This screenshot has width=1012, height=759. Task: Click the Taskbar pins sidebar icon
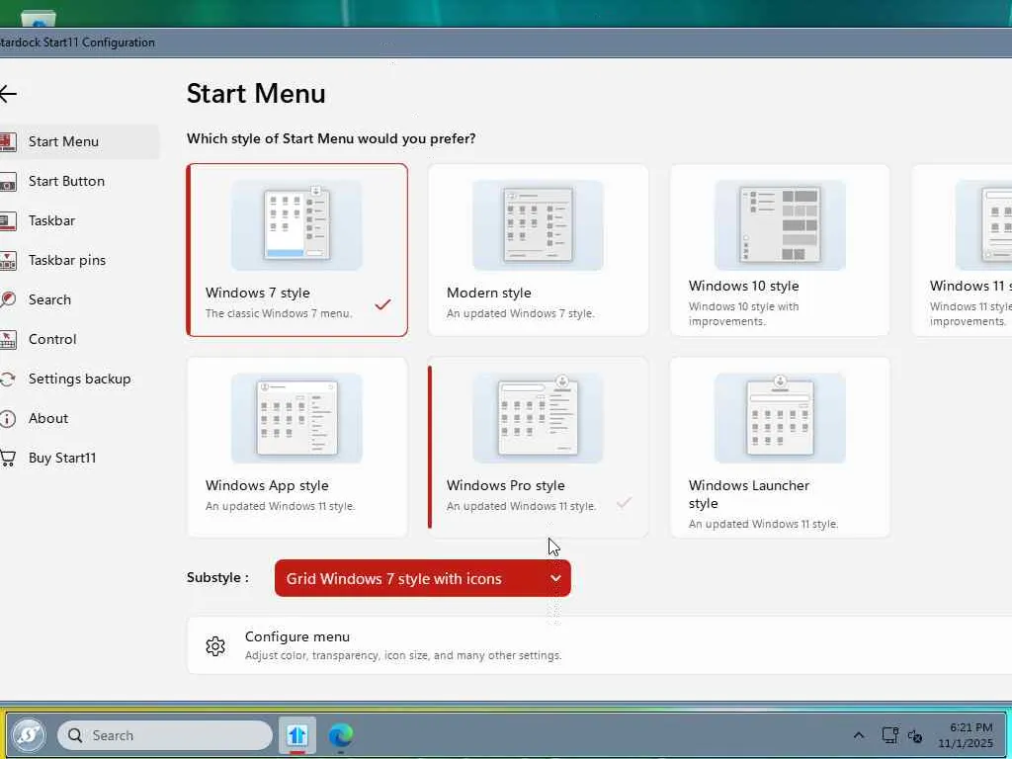[7, 260]
